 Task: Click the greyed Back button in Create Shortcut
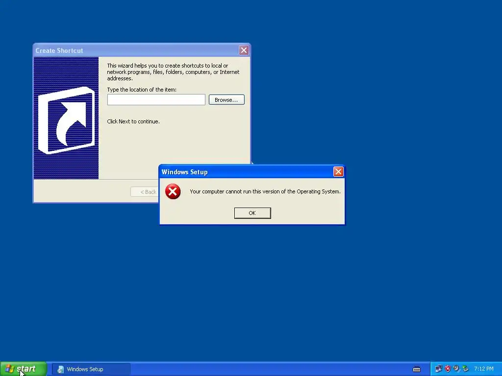pos(145,192)
